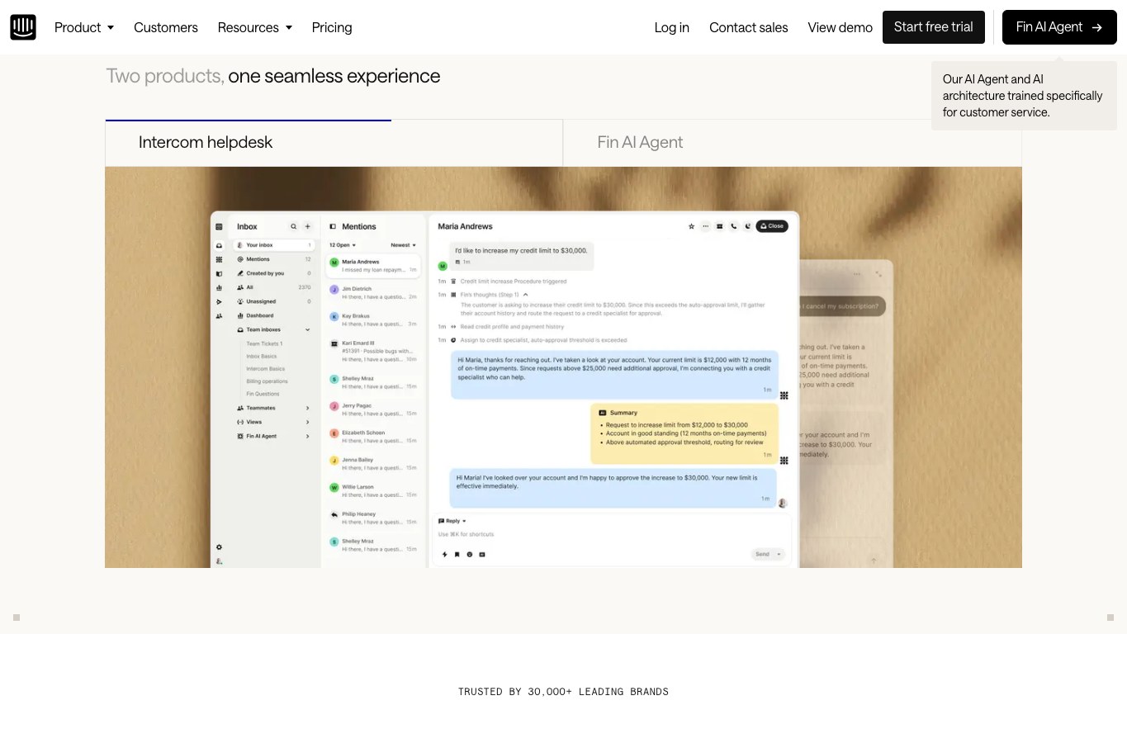Screen dimensions: 1127x743
Task: Switch to the Fin AI Agent tab
Action: (x=793, y=143)
